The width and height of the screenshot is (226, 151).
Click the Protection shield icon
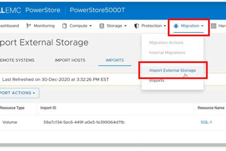coord(136,26)
